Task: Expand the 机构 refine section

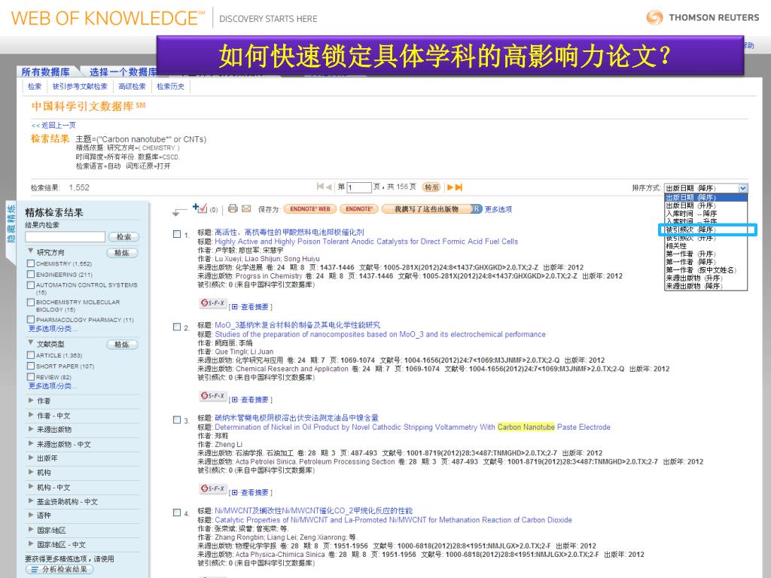Action: click(31, 472)
